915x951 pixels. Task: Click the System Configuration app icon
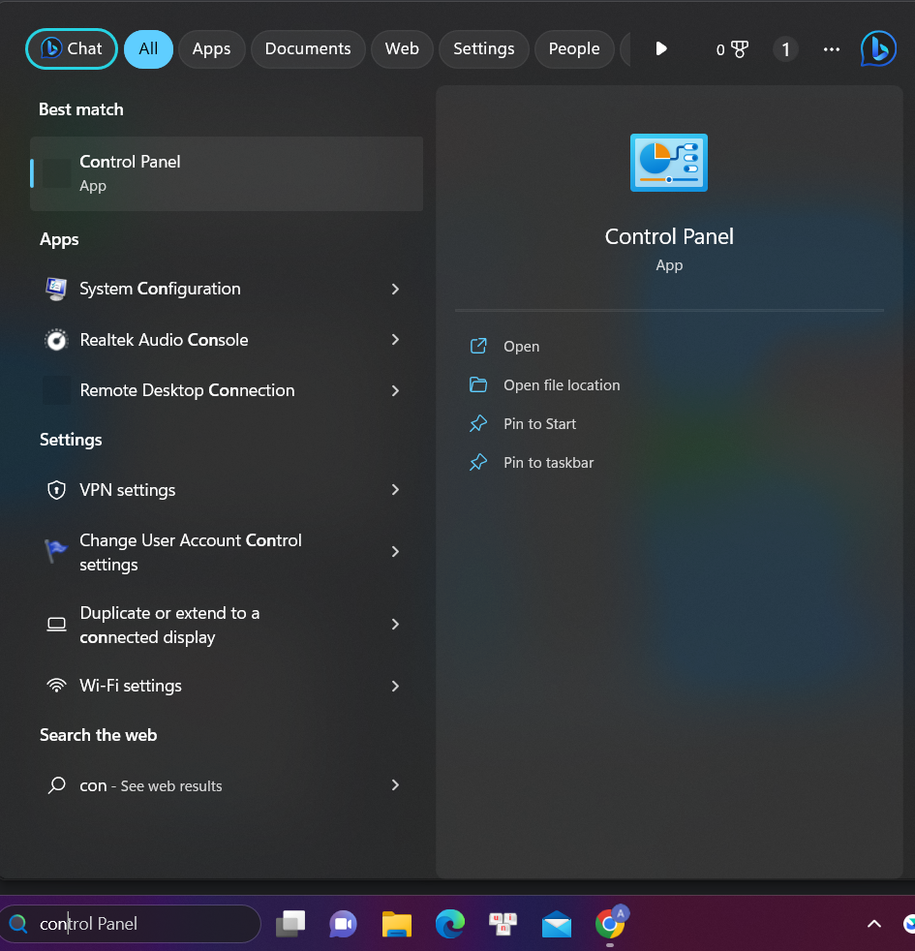tap(56, 289)
